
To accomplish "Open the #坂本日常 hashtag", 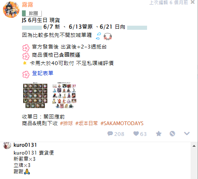I will coord(87,123).
